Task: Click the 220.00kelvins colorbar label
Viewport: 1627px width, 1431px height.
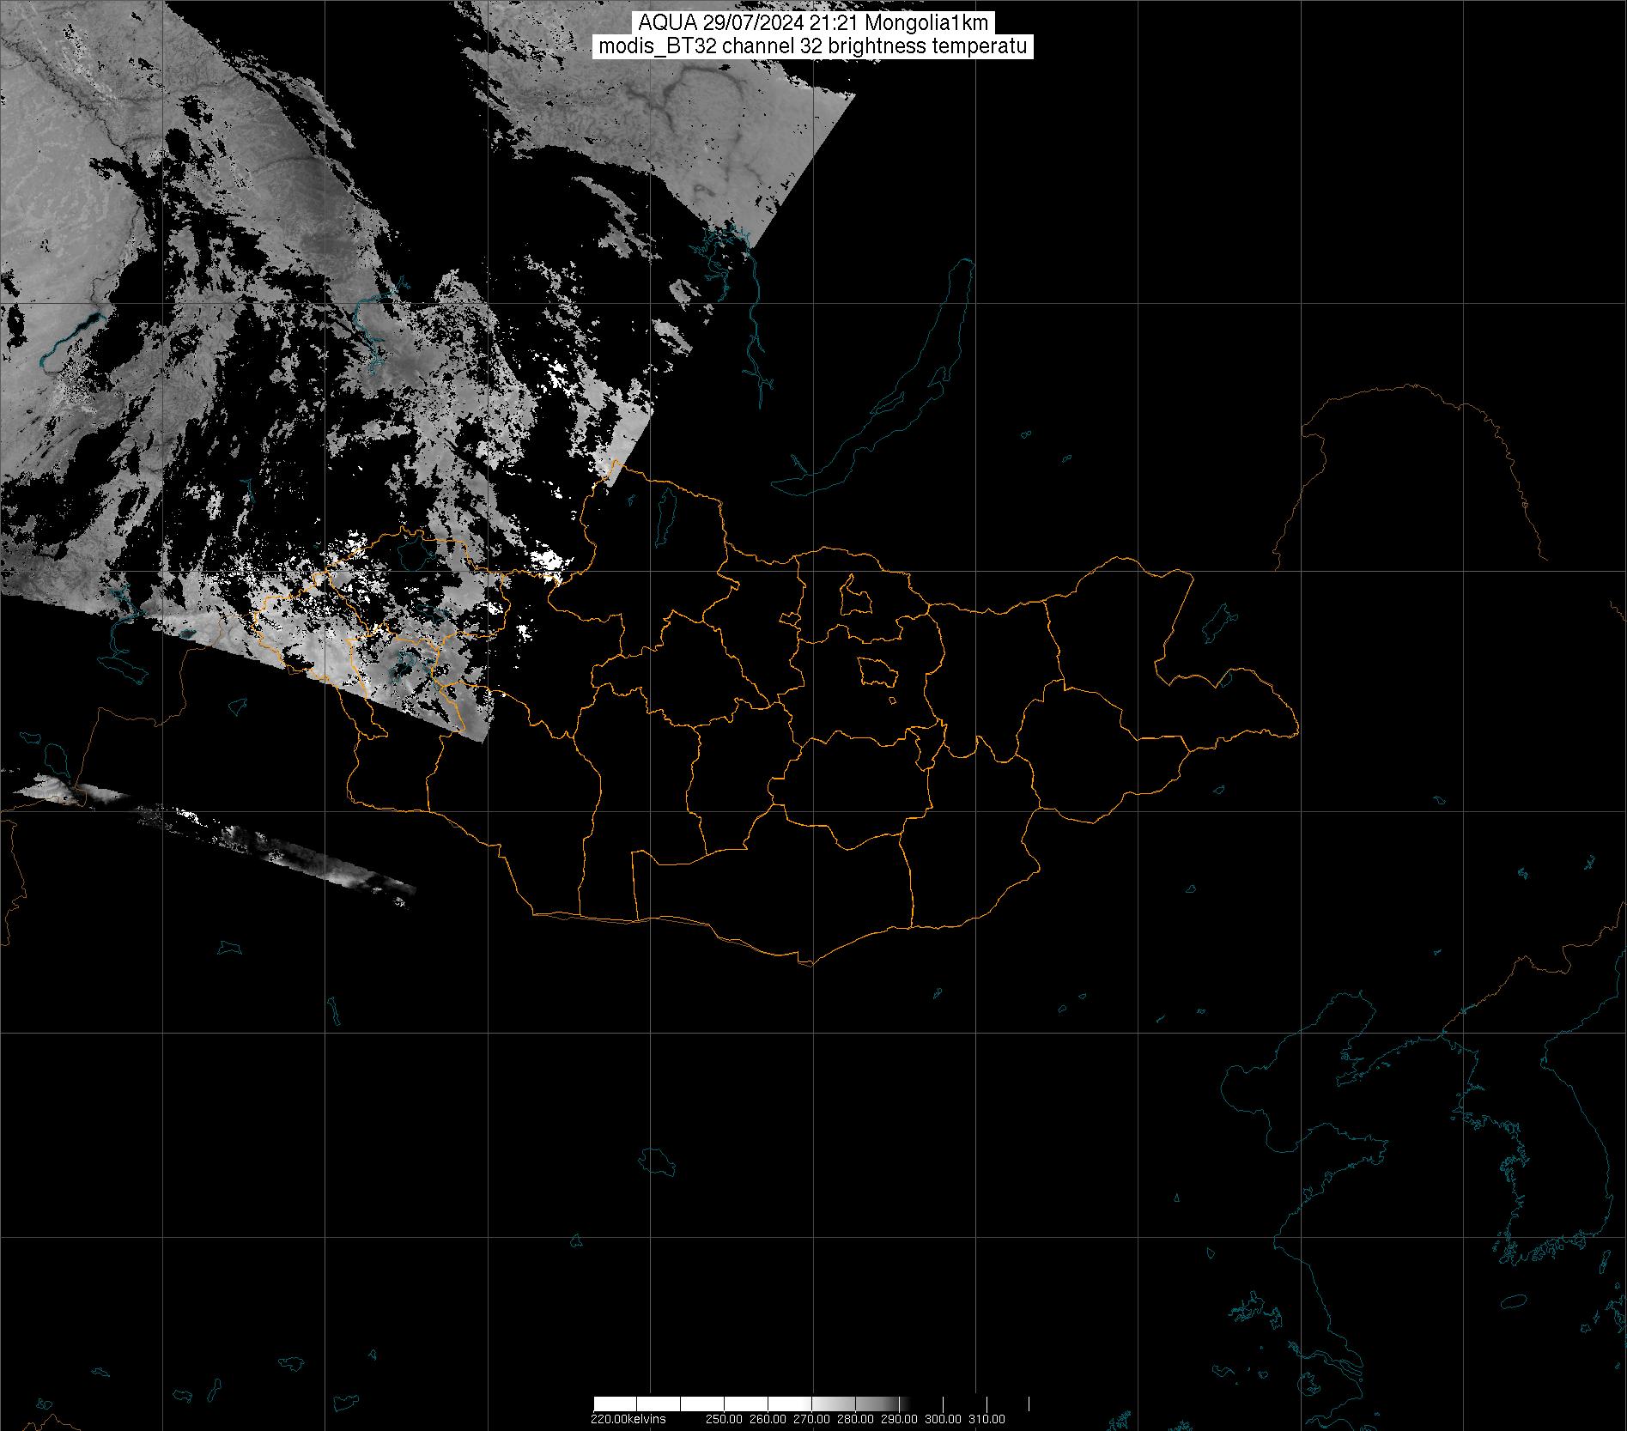Action: 628,1419
